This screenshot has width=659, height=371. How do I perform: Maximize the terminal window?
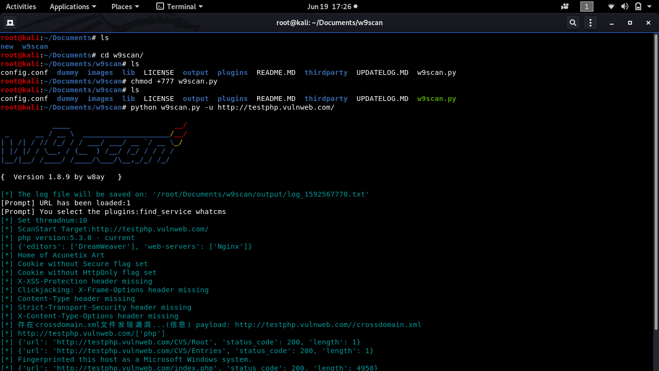point(630,23)
